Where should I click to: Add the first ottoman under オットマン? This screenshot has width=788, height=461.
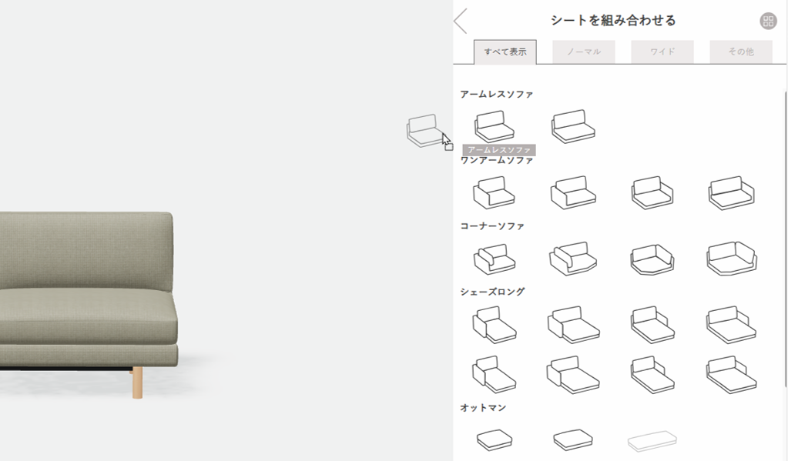[495, 439]
